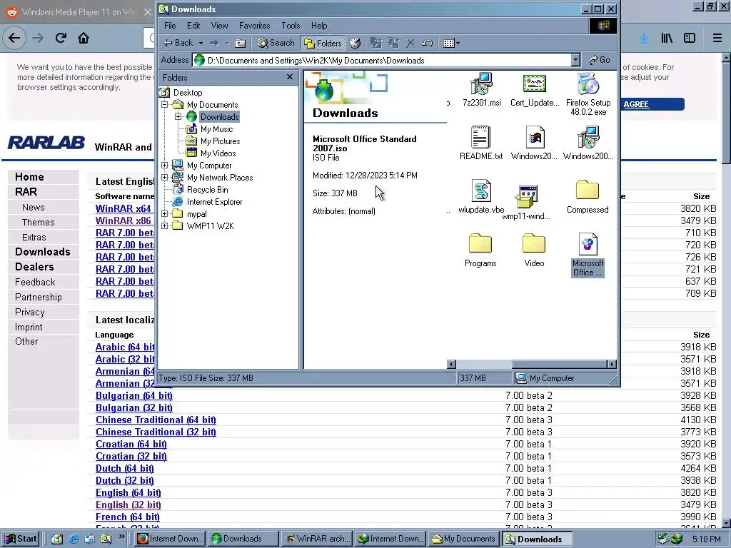Select the wmp11-wind... installer icon
Screen dimensions: 731x548
[526, 198]
